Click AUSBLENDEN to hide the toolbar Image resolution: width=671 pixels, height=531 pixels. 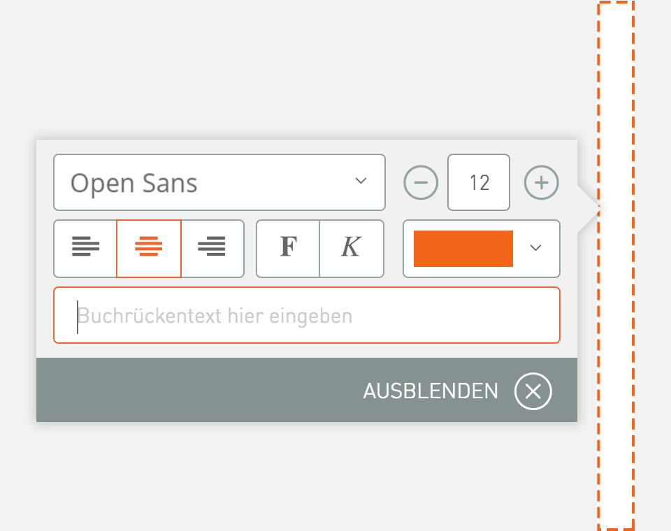tap(430, 391)
